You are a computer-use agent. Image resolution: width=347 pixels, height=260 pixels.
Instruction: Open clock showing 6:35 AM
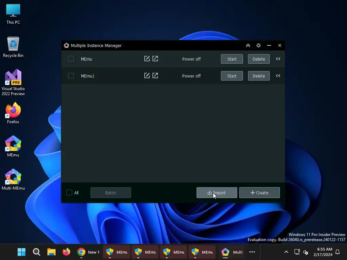tap(323, 252)
